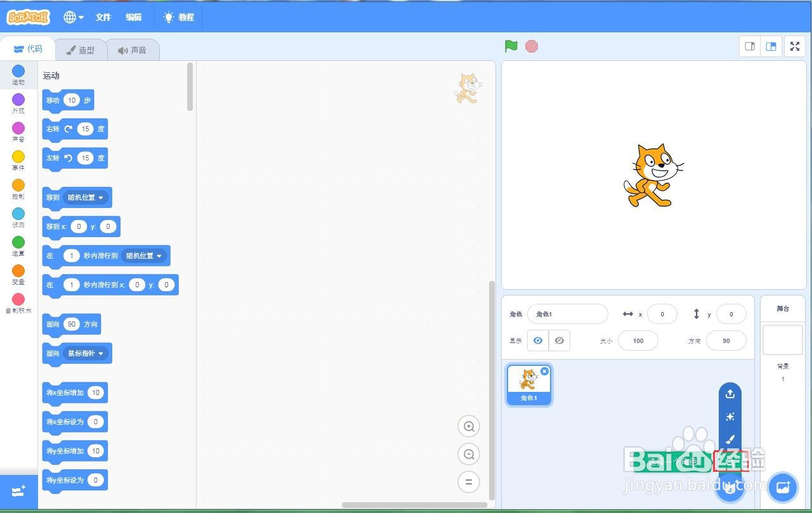Screen dimensions: 812x513
Task: Show sprite 角色1 with the eye toggle
Action: [x=537, y=341]
